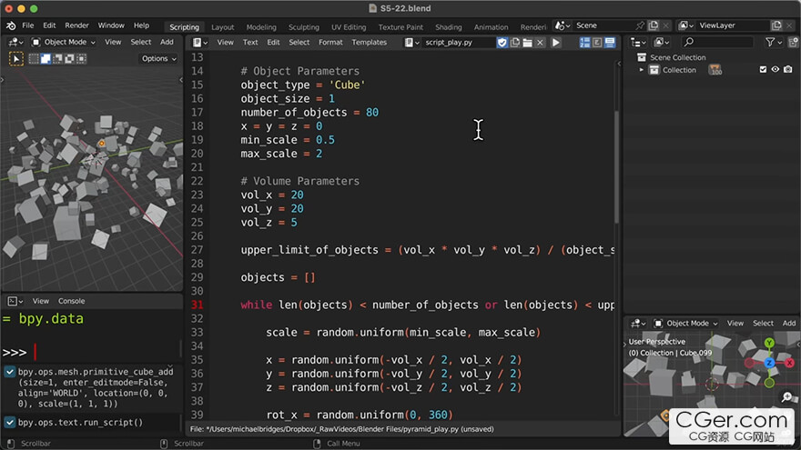Open the Add menu in main viewport
This screenshot has height=450, width=801.
coord(167,43)
